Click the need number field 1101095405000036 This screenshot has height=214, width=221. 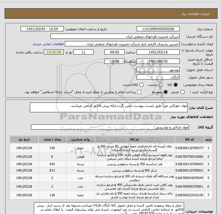pyautogui.click(x=158, y=29)
